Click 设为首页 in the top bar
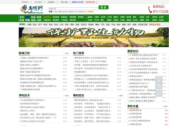Viewport: 169px width, 126px height. click(38, 2)
